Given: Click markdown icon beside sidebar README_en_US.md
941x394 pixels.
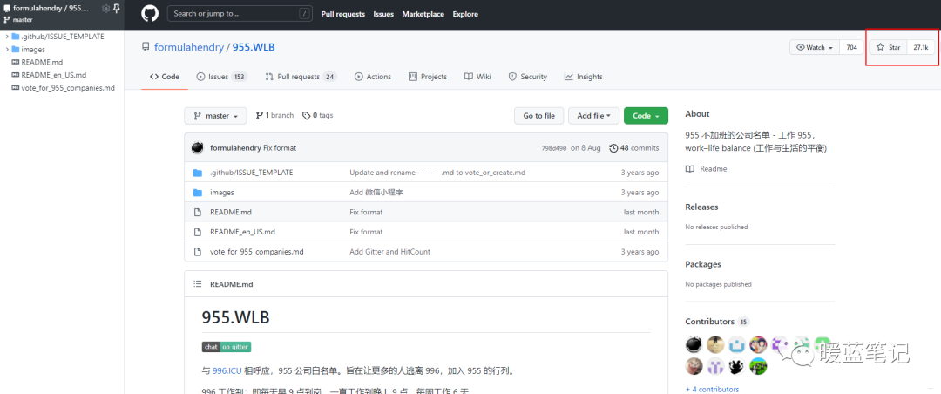Looking at the screenshot, I should [x=16, y=76].
